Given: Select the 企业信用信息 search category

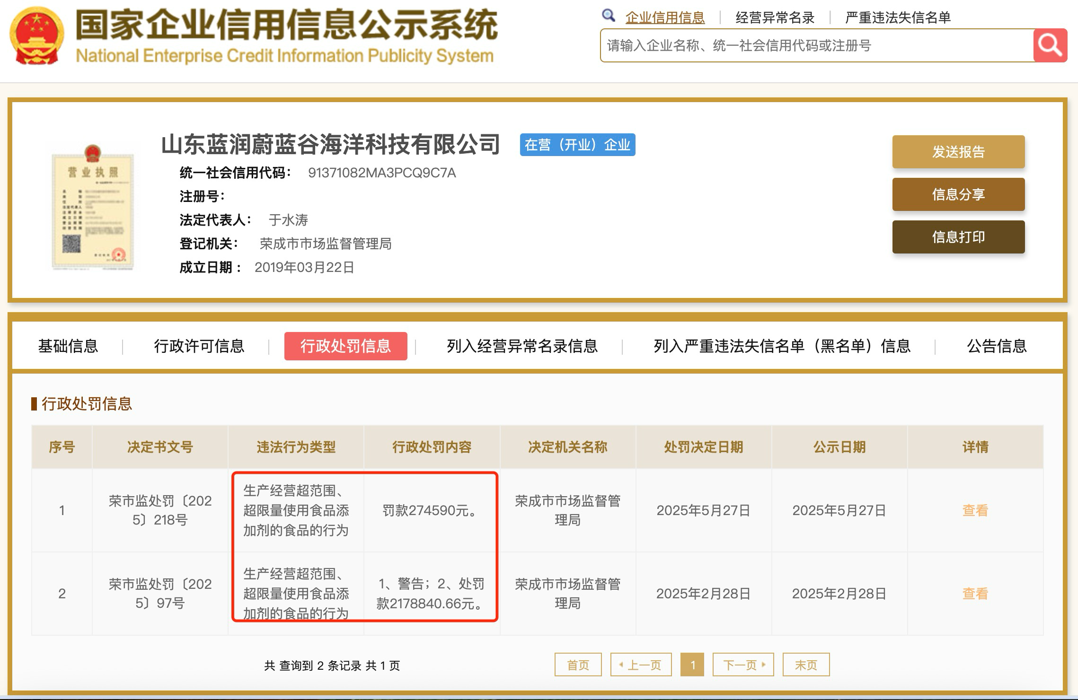Looking at the screenshot, I should (x=665, y=18).
